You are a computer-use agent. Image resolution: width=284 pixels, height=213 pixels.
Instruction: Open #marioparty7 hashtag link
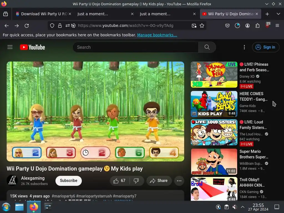125,196
